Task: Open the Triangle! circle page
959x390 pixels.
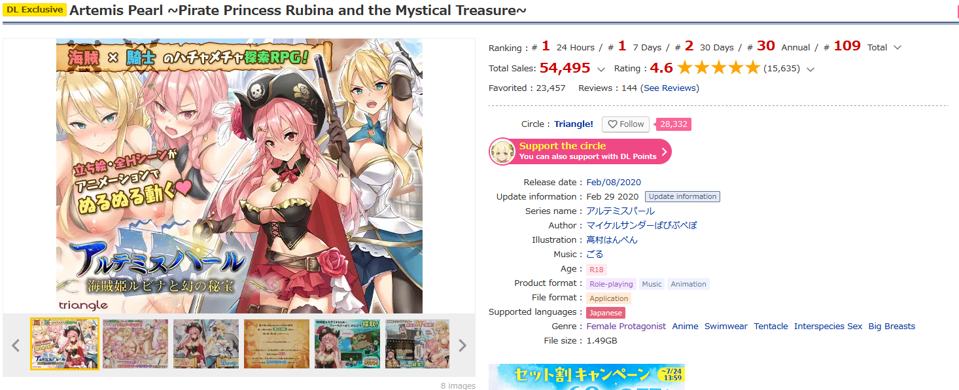Action: (x=574, y=124)
